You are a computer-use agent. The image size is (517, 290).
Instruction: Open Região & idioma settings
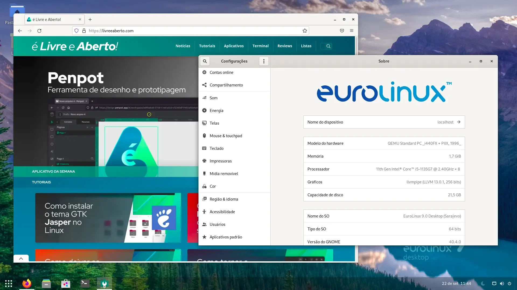click(234, 199)
